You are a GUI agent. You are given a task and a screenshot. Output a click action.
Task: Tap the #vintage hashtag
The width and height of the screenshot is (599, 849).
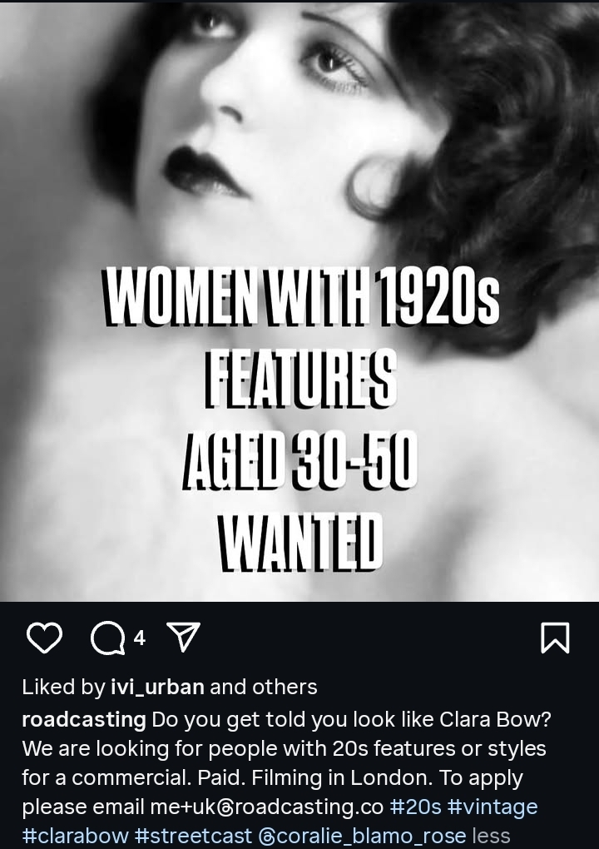click(x=493, y=807)
